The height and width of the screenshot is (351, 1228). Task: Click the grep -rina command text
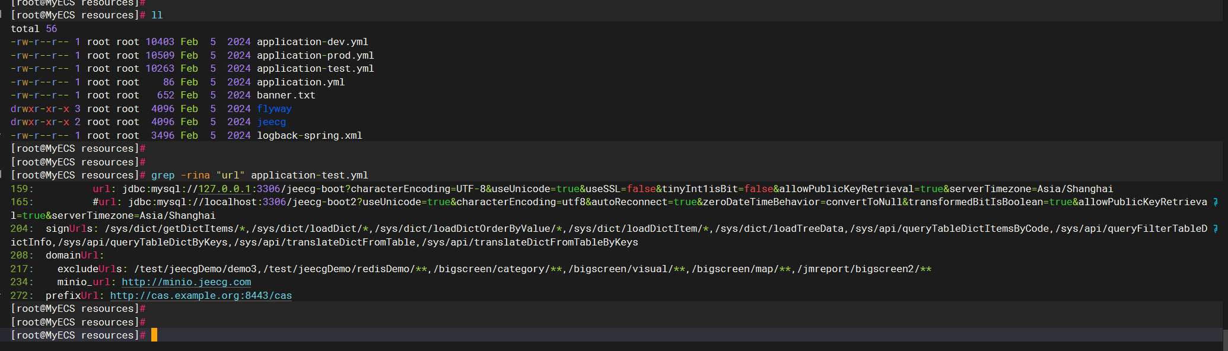(x=260, y=175)
